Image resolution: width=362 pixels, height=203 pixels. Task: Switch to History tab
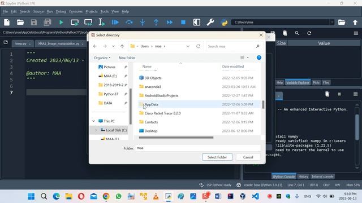coord(303,176)
